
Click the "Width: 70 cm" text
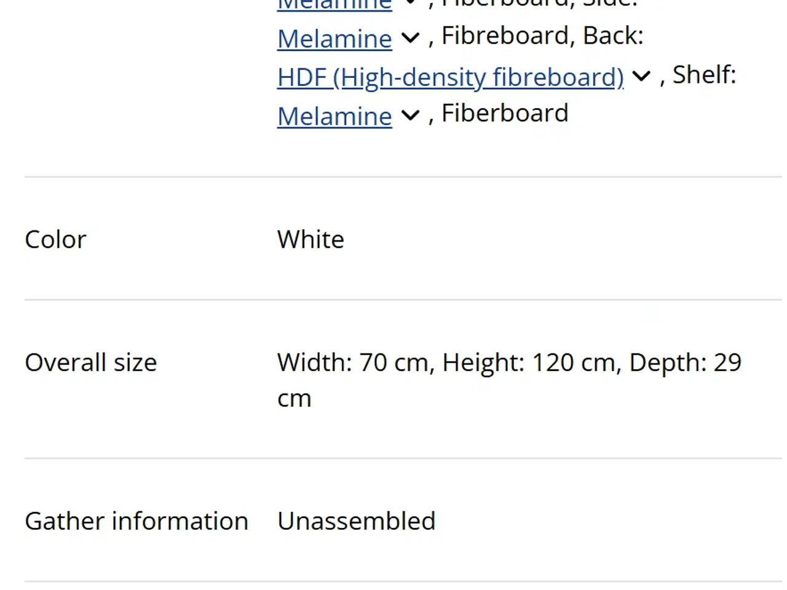point(355,363)
